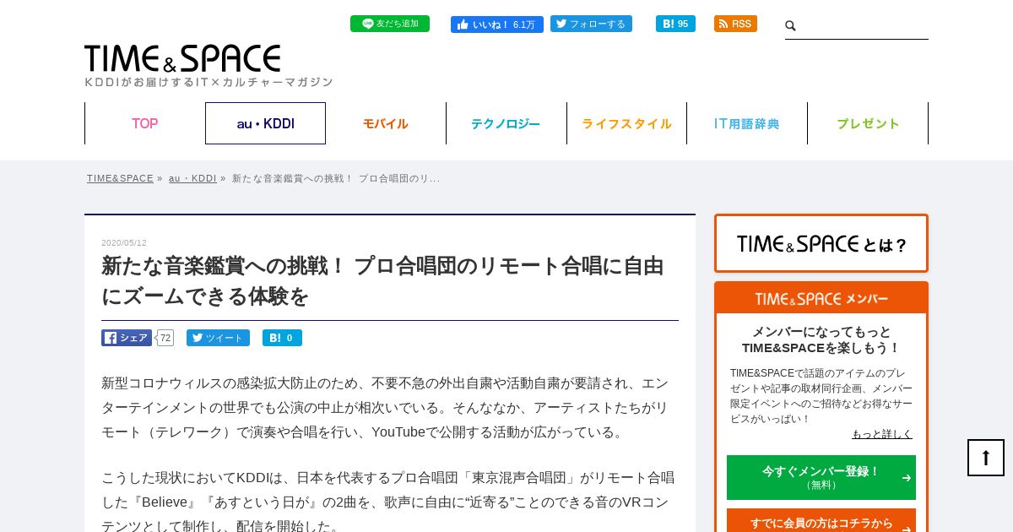The width and height of the screenshot is (1013, 532).
Task: Click the Hatena B! 95 bookmark button
Action: (x=675, y=24)
